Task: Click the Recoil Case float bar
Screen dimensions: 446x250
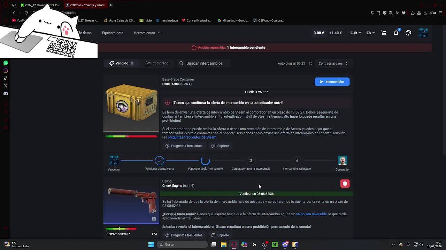Action: tap(131, 136)
